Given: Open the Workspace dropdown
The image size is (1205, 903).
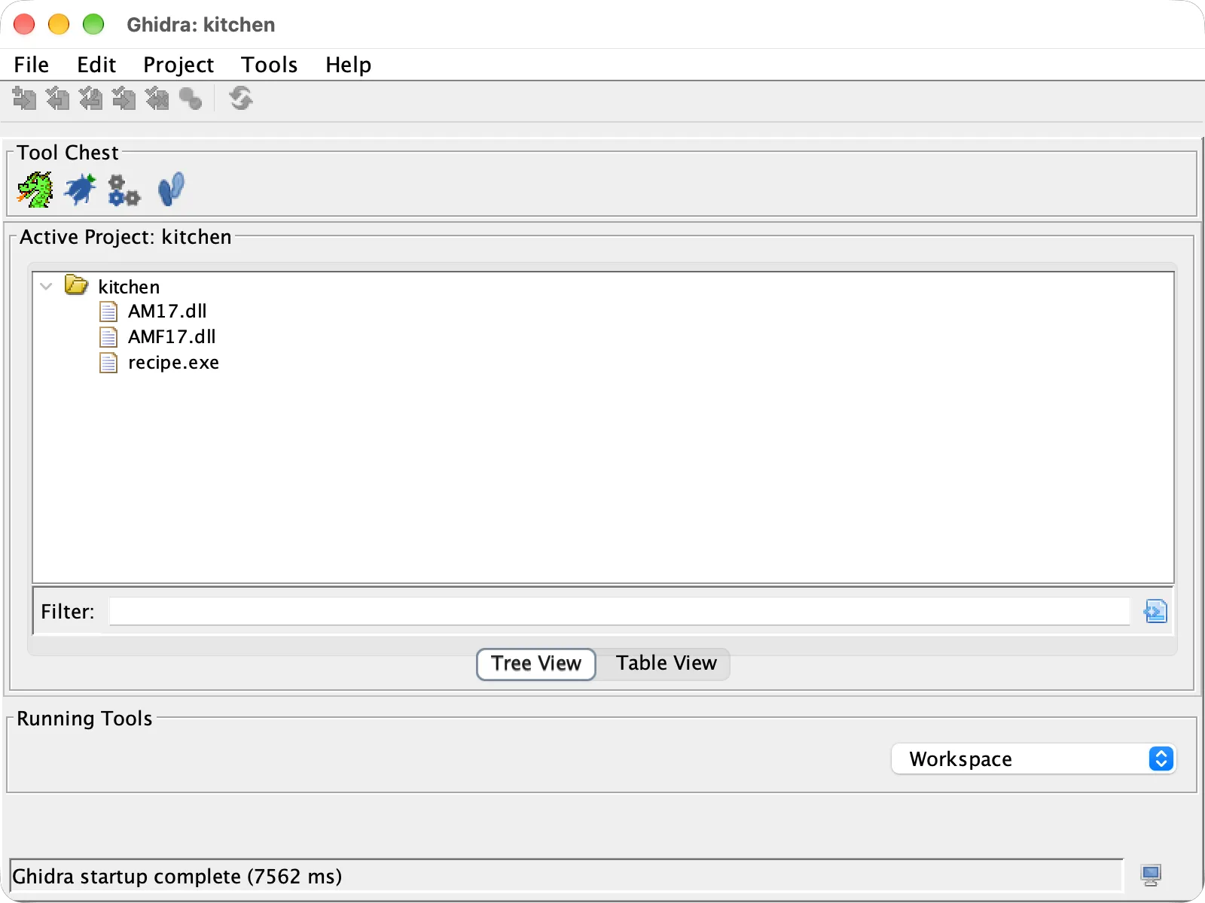Looking at the screenshot, I should pyautogui.click(x=1033, y=759).
